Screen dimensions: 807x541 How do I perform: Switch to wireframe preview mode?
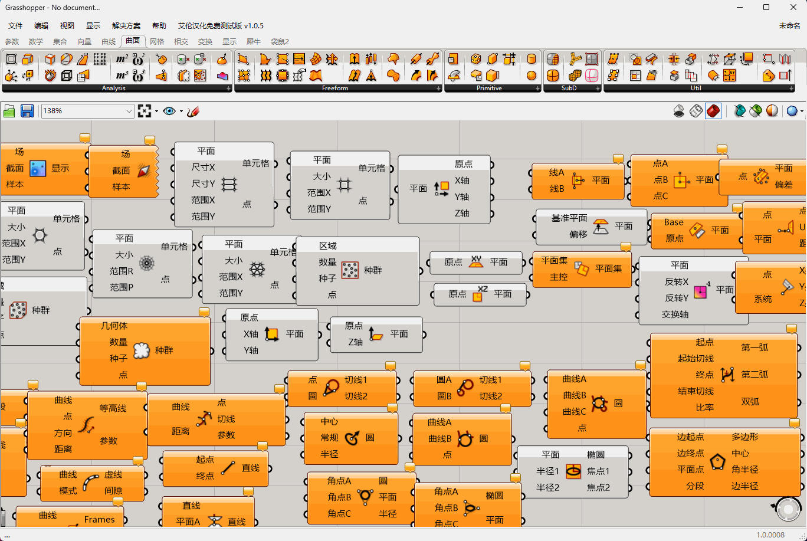(696, 111)
